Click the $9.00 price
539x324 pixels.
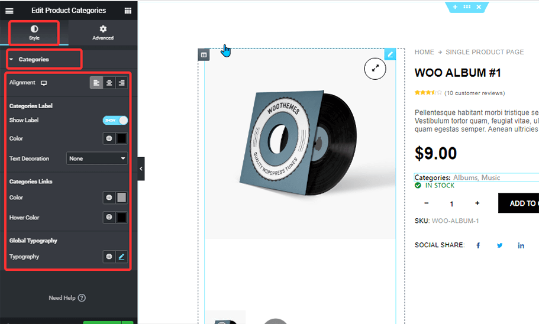click(436, 153)
